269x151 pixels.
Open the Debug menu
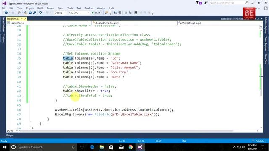tap(50, 8)
